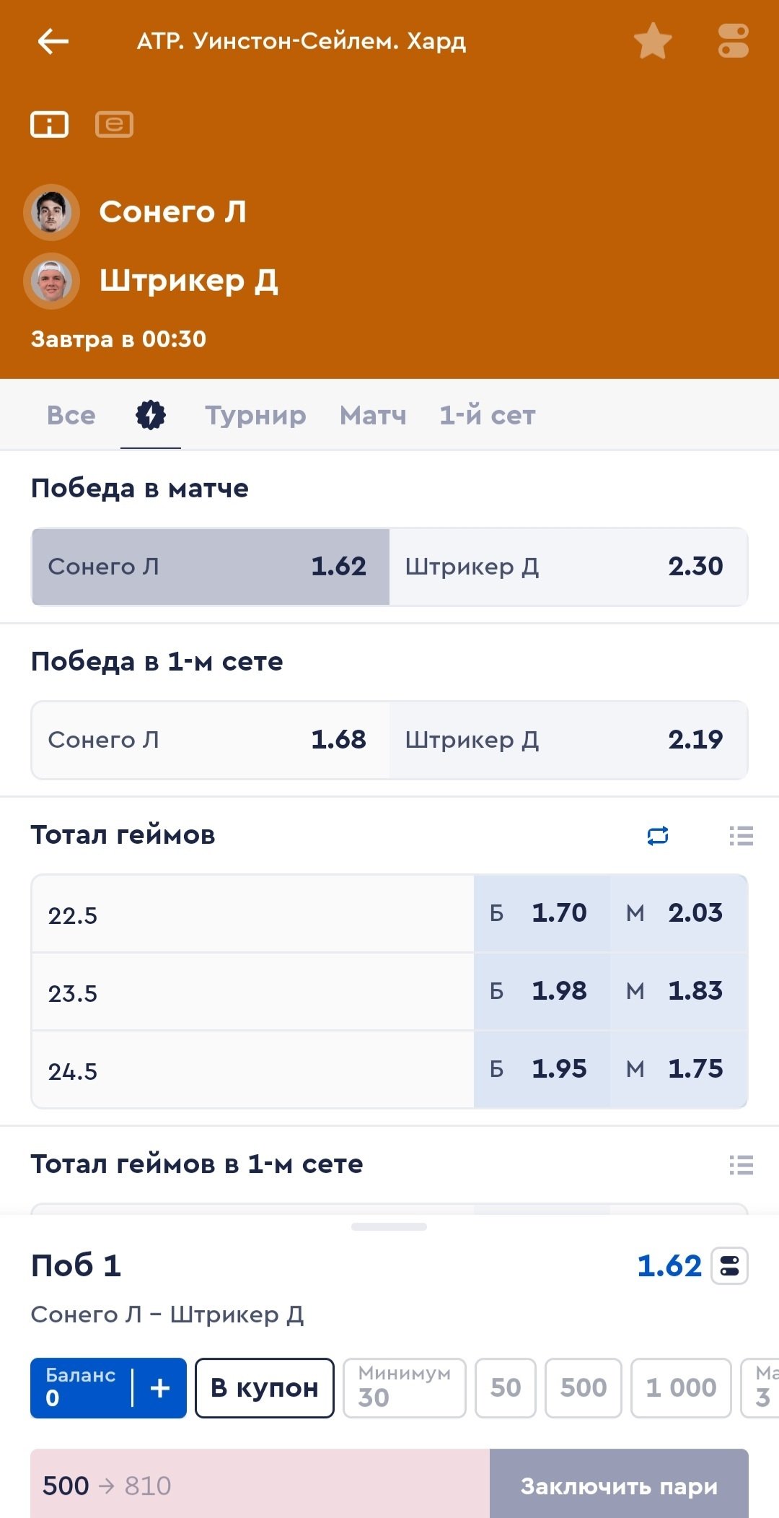Screen dimensions: 779x1518
Task: Open Сонего Л player avatar
Action: pos(51,212)
